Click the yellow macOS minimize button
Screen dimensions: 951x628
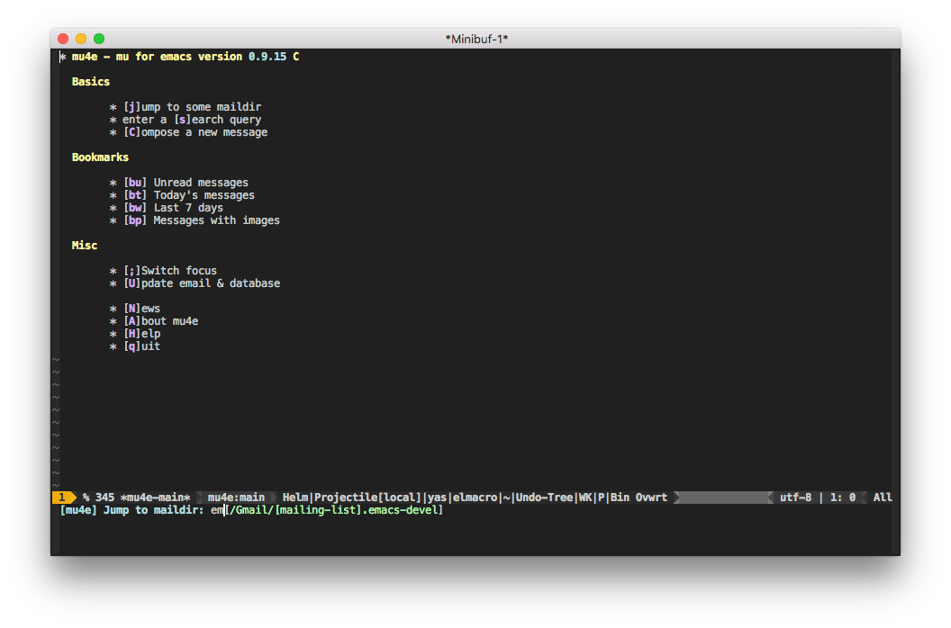click(81, 39)
